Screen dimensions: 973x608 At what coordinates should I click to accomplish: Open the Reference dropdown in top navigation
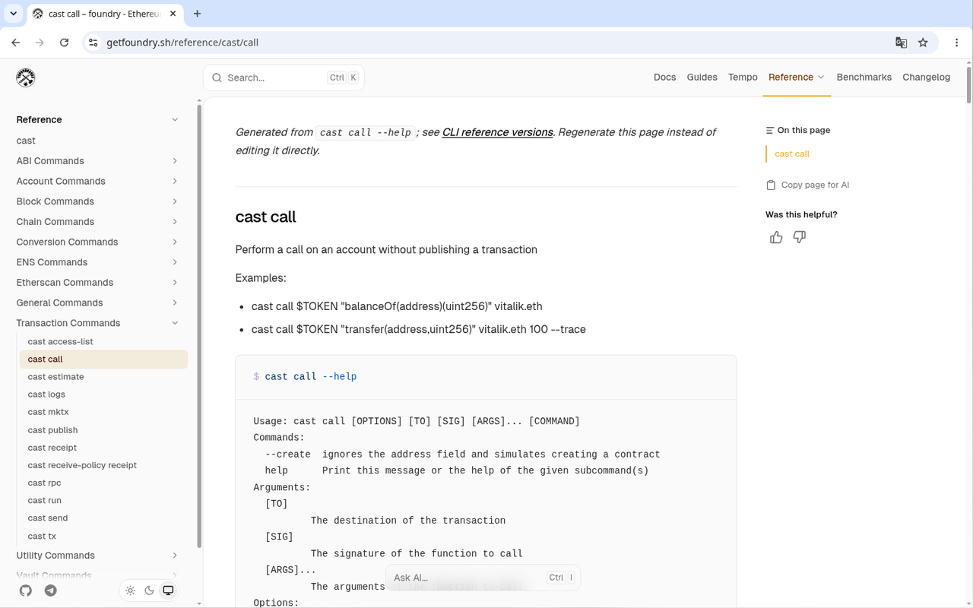(797, 78)
